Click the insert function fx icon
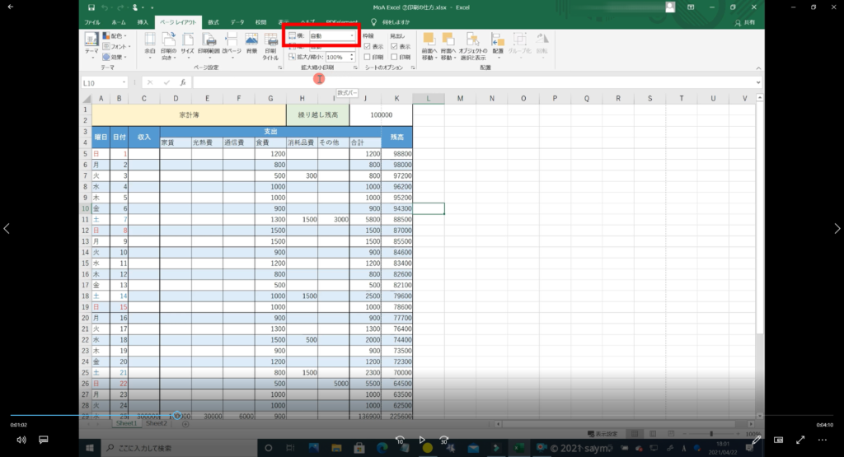The height and width of the screenshot is (457, 844). [x=183, y=82]
